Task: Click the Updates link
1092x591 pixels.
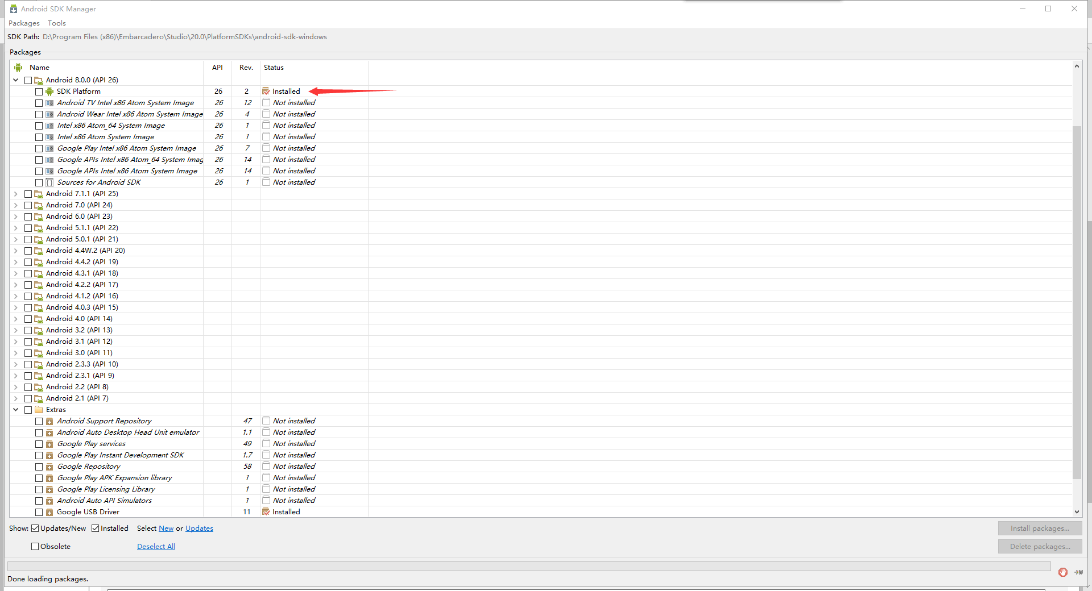Action: click(x=199, y=528)
